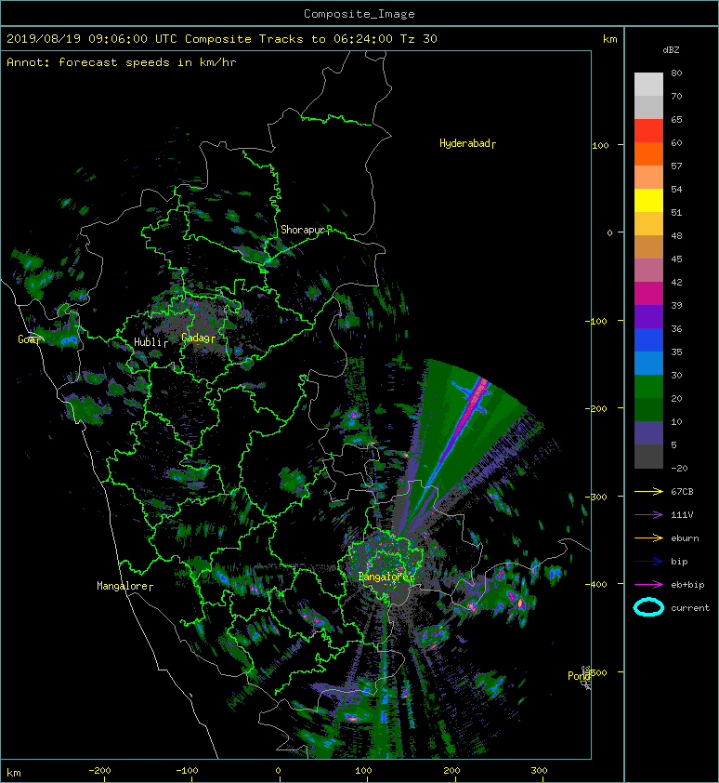
Task: Pick the orange swatch below 60 dBZ
Action: coord(648,153)
